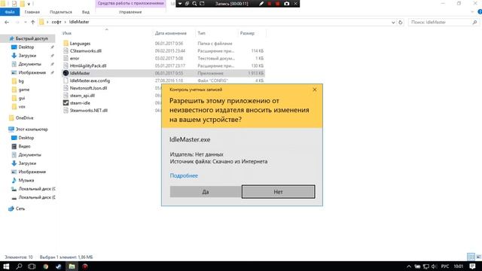The width and height of the screenshot is (482, 271).
Task: Go up one folder level arrow
Action: pyautogui.click(x=33, y=22)
